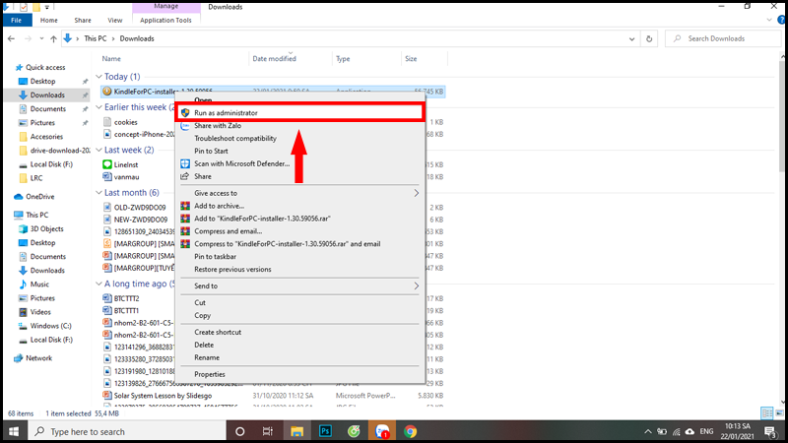
Task: Open Photoshop from the taskbar
Action: coord(324,431)
